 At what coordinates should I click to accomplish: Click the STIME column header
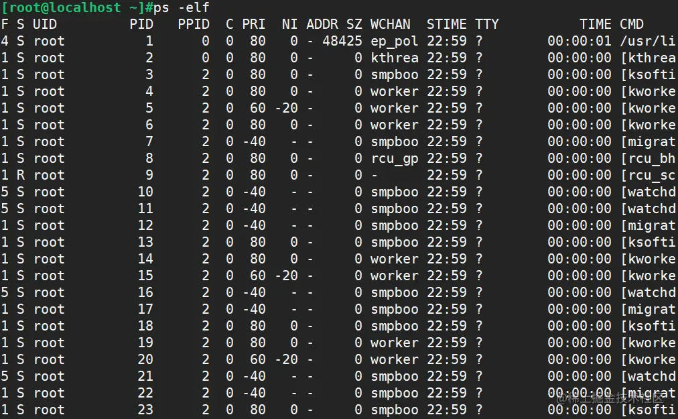pyautogui.click(x=447, y=24)
